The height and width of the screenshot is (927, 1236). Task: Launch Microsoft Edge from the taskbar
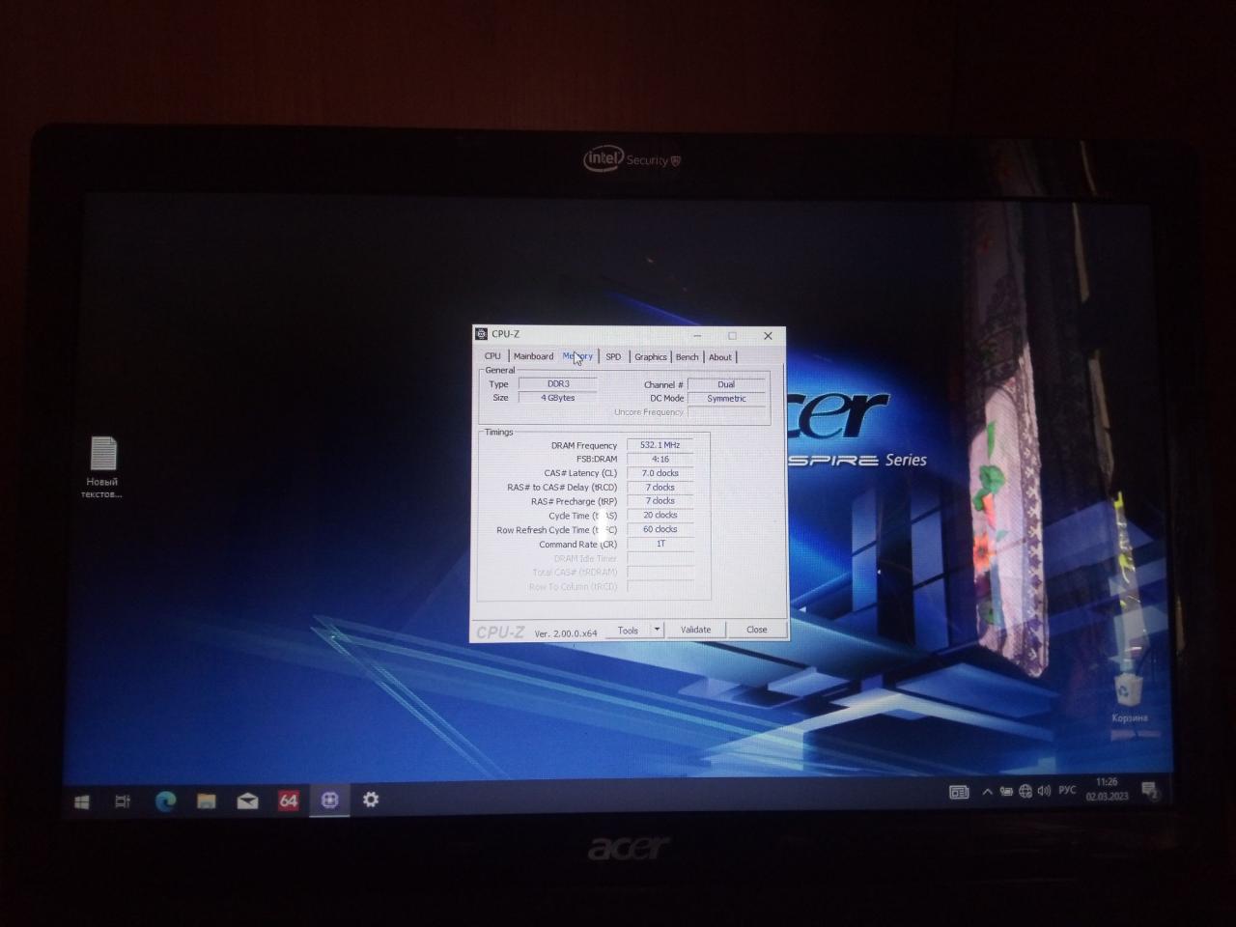point(165,801)
